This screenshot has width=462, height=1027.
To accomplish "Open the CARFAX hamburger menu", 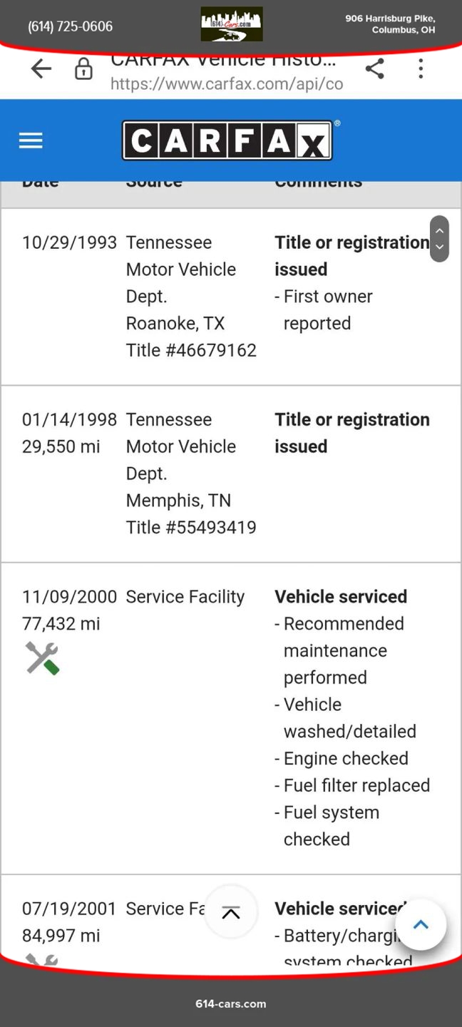I will (31, 140).
